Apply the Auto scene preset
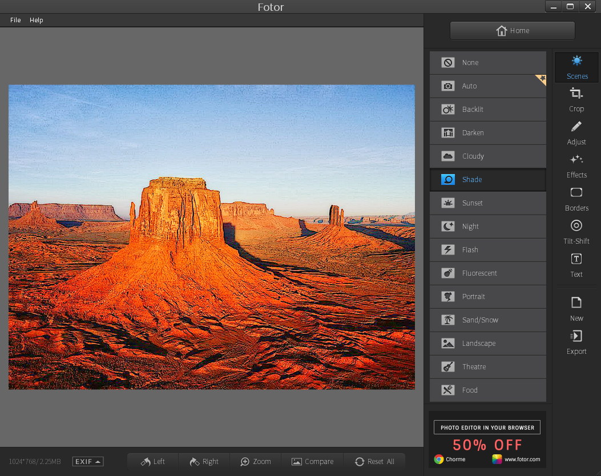The height and width of the screenshot is (476, 601). (x=487, y=86)
